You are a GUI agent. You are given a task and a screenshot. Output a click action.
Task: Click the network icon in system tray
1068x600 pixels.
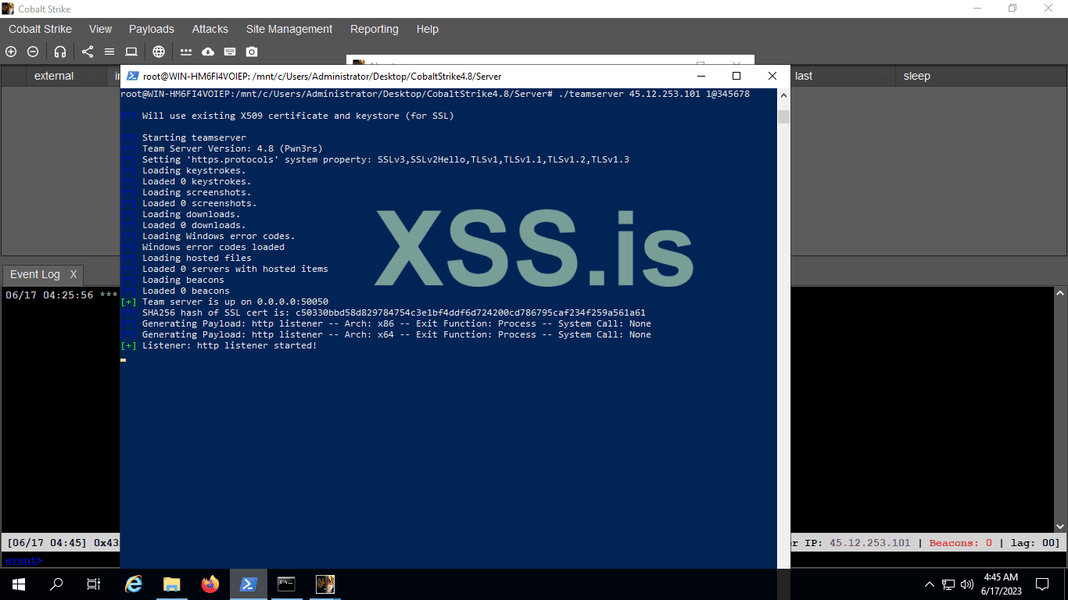click(948, 584)
